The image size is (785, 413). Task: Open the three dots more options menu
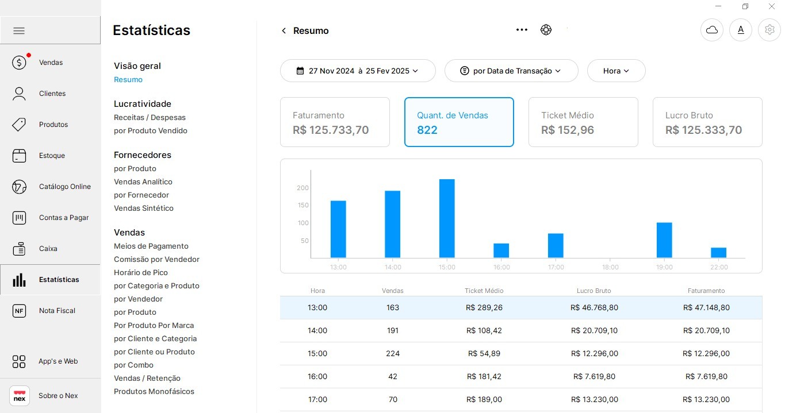click(x=522, y=30)
